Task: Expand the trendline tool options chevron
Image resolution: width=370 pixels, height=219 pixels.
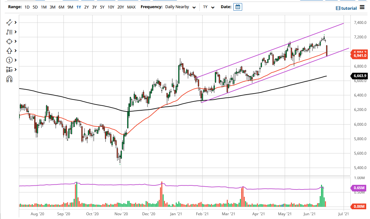Action: tap(15, 22)
